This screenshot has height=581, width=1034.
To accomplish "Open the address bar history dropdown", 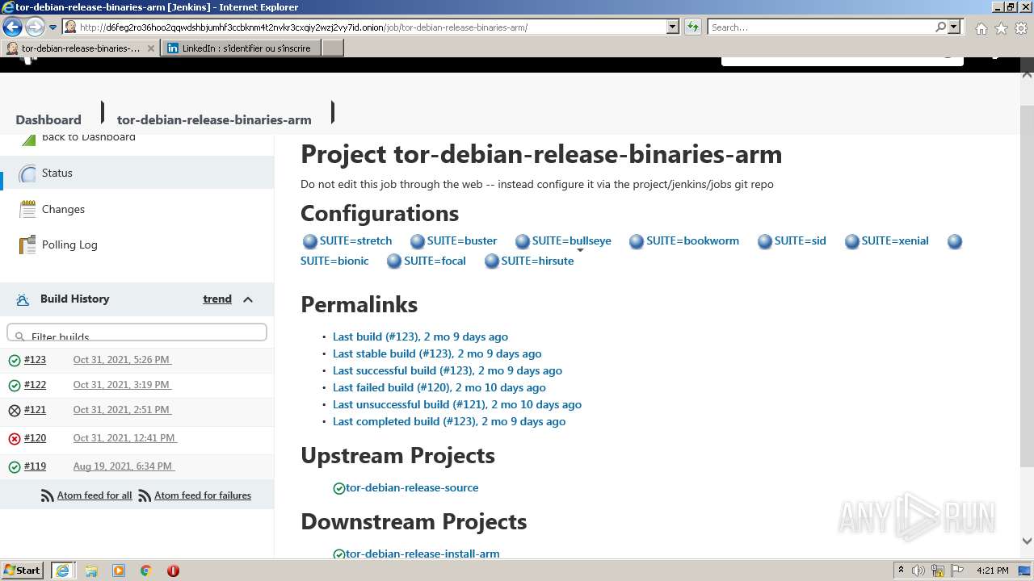I will [672, 27].
